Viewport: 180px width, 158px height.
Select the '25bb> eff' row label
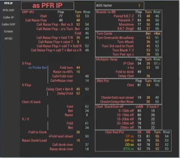pos(127,128)
